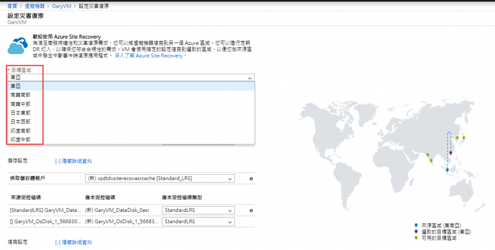Click info icon beside GaryVM_DataDisk disk type
495x250 pixels.
251,210
